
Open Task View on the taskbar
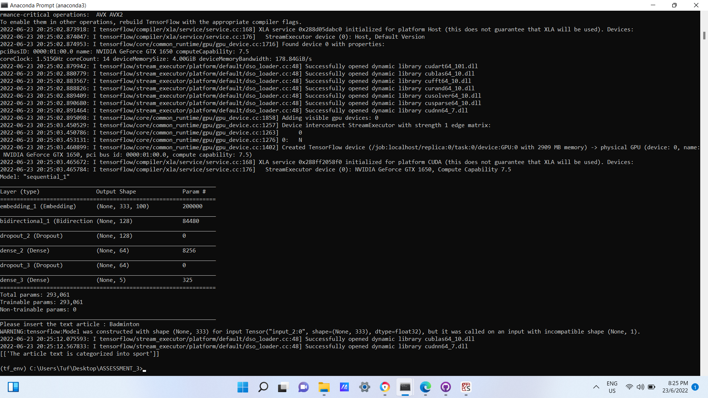(283, 387)
